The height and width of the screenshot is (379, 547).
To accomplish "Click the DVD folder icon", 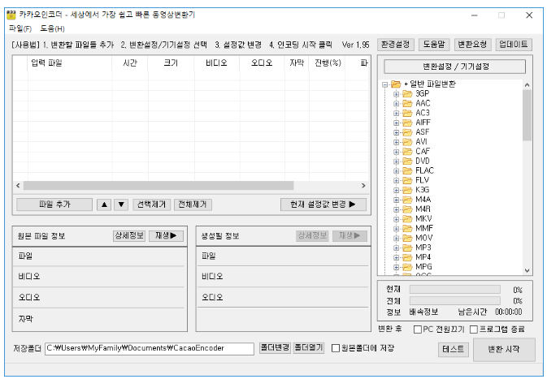I will tap(407, 162).
